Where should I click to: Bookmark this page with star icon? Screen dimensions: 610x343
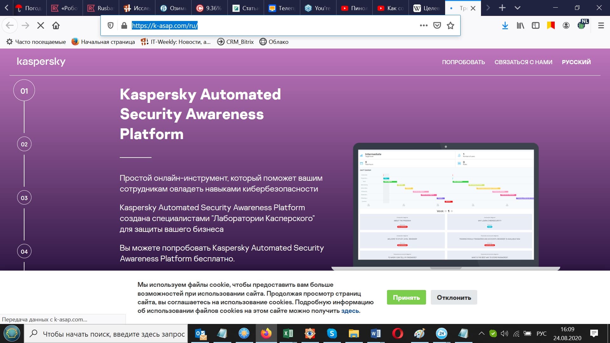coord(450,25)
